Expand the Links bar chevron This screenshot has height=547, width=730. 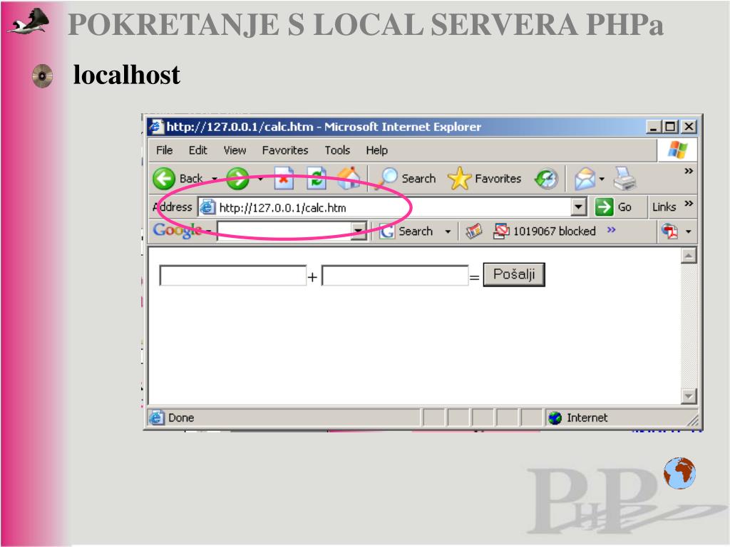coord(689,204)
